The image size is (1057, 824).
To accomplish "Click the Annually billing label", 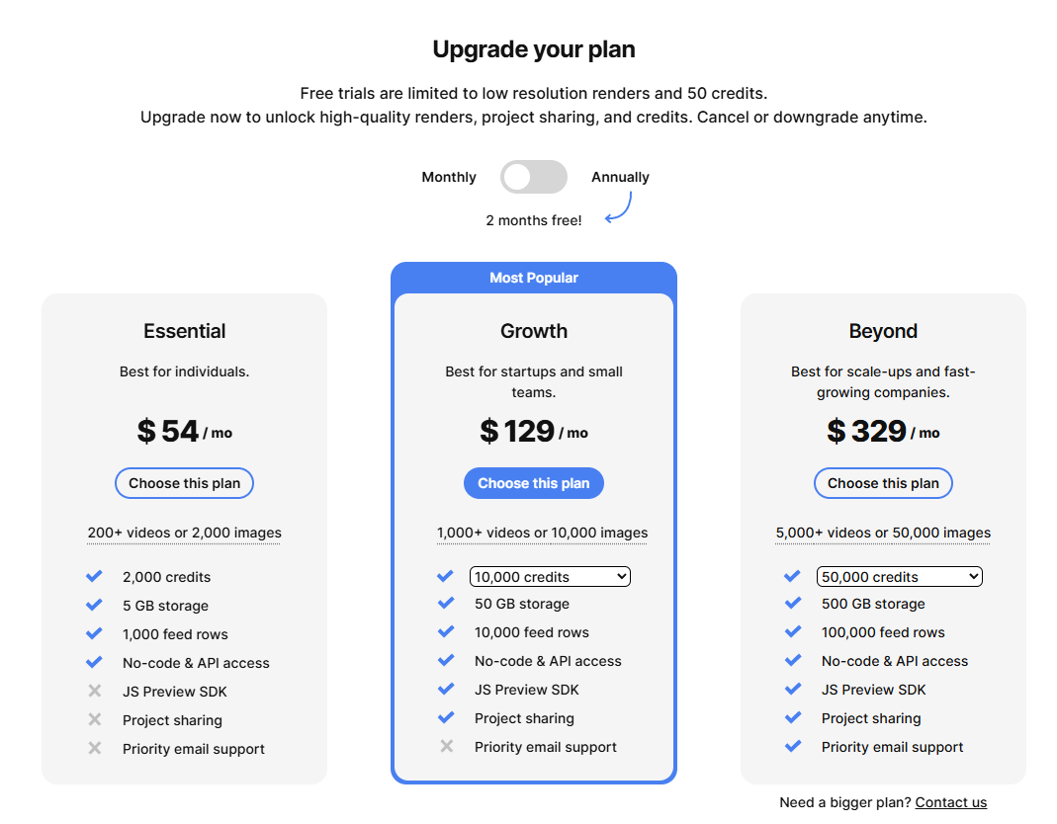I will tap(620, 177).
